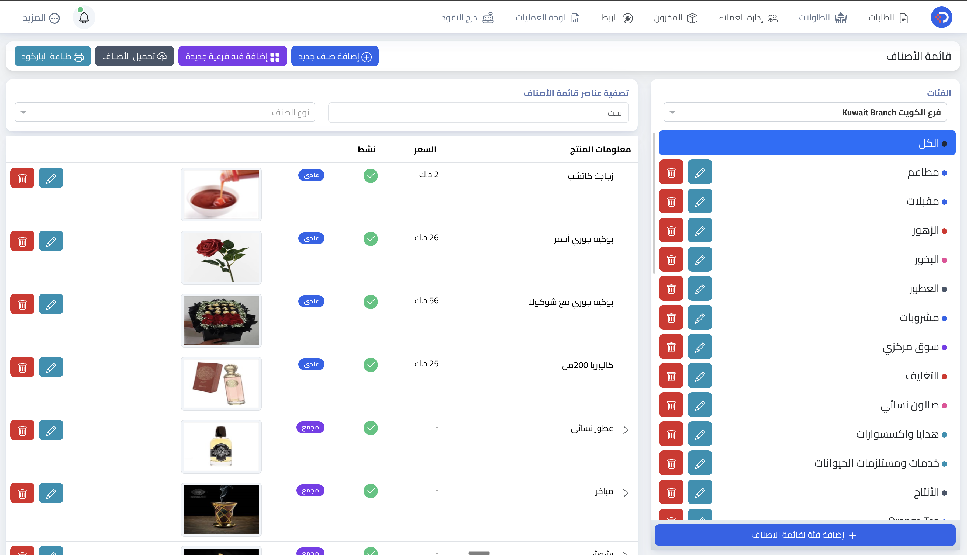967x555 pixels.
Task: Click the categories list scrollbar
Action: [654, 203]
